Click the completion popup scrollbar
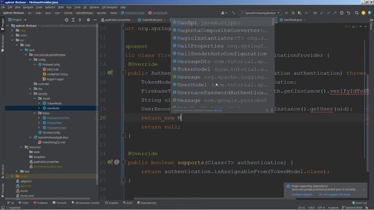 [x=273, y=22]
